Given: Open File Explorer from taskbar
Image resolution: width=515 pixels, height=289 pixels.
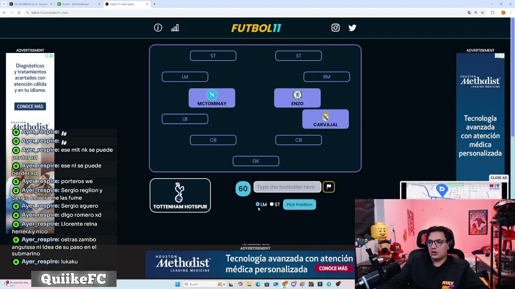Looking at the screenshot, I should pyautogui.click(x=249, y=284).
